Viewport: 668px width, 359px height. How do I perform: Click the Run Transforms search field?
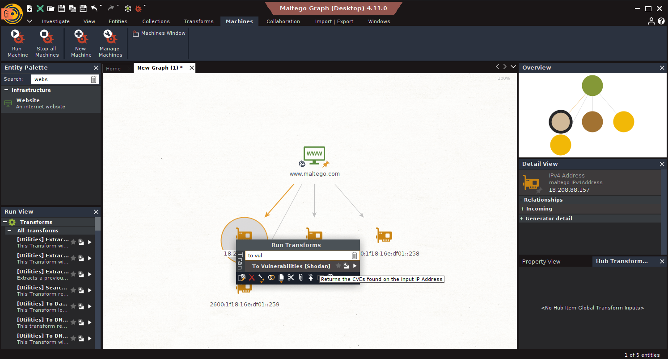[297, 256]
